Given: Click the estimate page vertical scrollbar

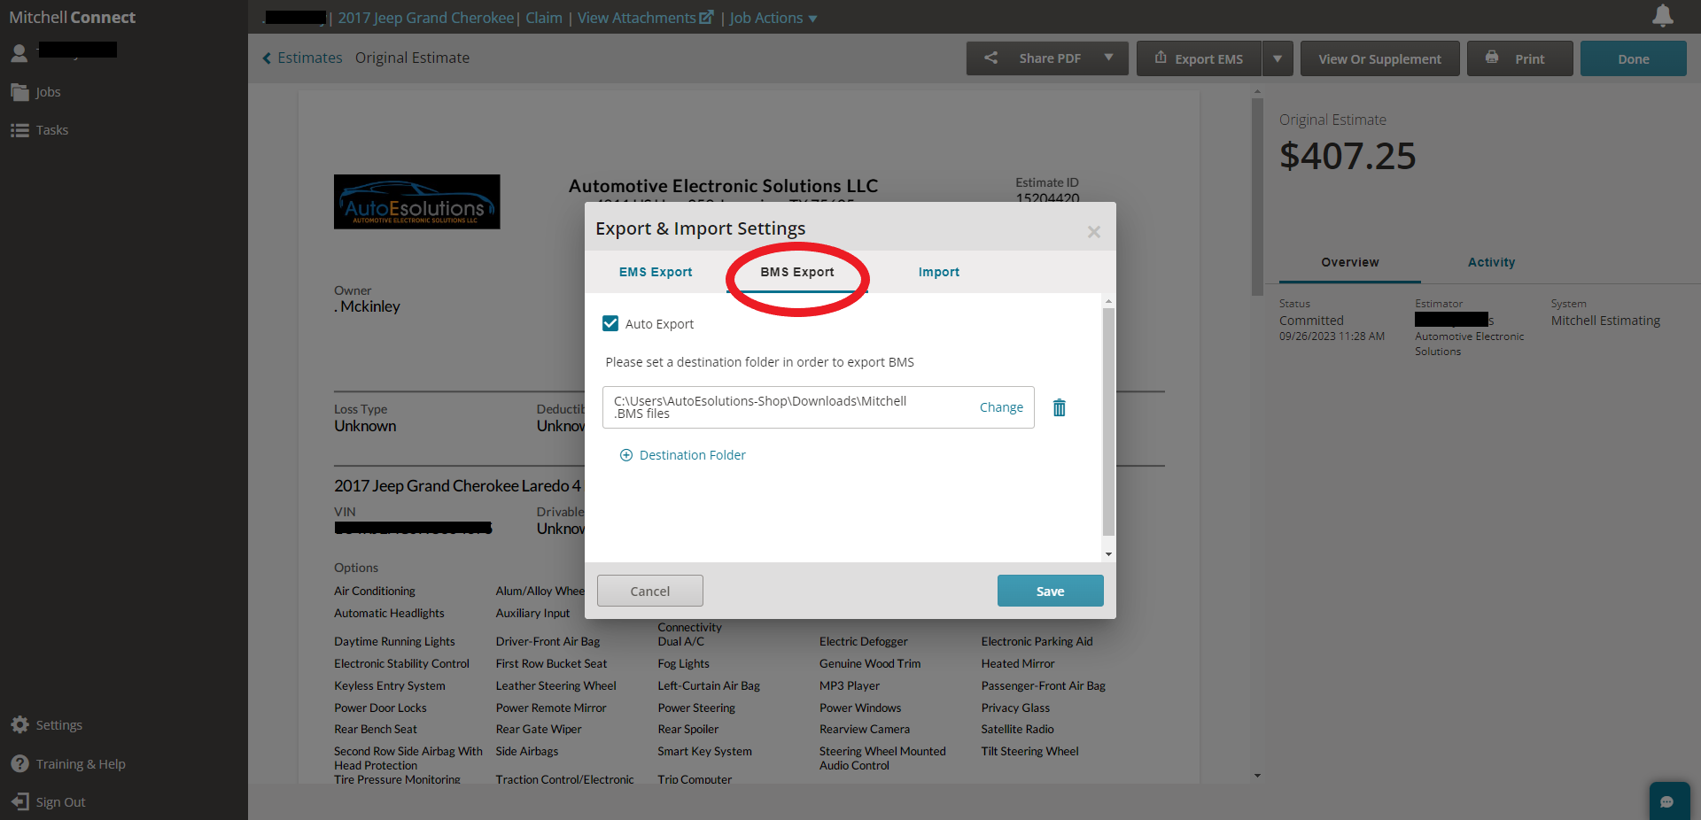Looking at the screenshot, I should pos(1257,197).
